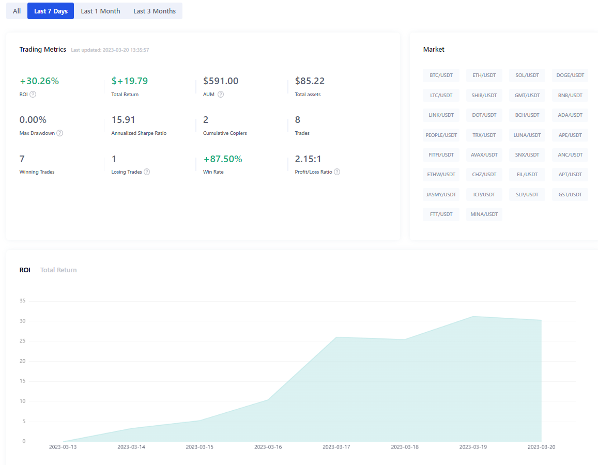Open the Total Return chart tab
Viewport: 598px width, 465px height.
pyautogui.click(x=58, y=270)
